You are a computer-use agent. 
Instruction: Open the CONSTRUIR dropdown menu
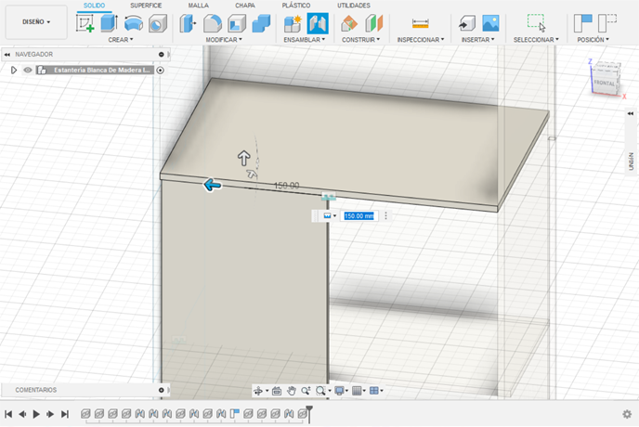pyautogui.click(x=360, y=40)
